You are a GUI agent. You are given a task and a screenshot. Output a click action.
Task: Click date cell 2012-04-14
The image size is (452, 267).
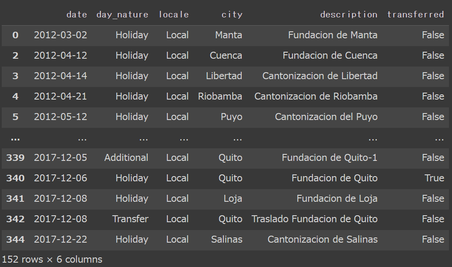pos(60,76)
